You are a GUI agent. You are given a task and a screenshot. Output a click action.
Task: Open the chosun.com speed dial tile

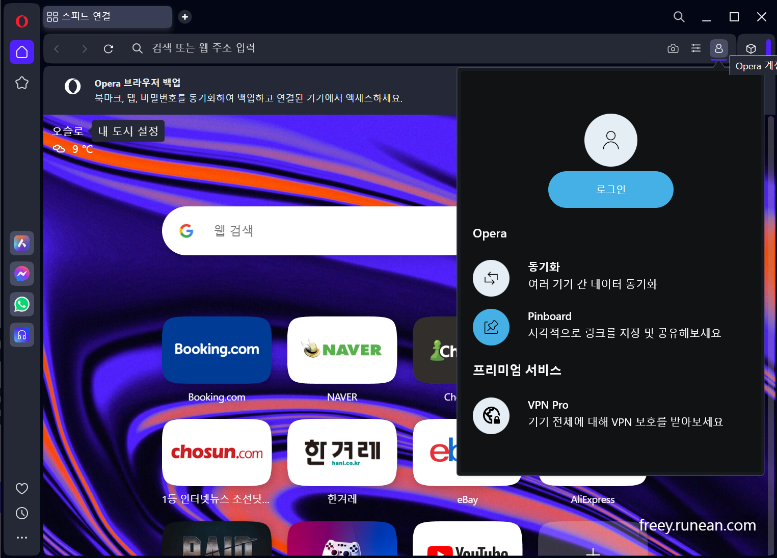217,453
